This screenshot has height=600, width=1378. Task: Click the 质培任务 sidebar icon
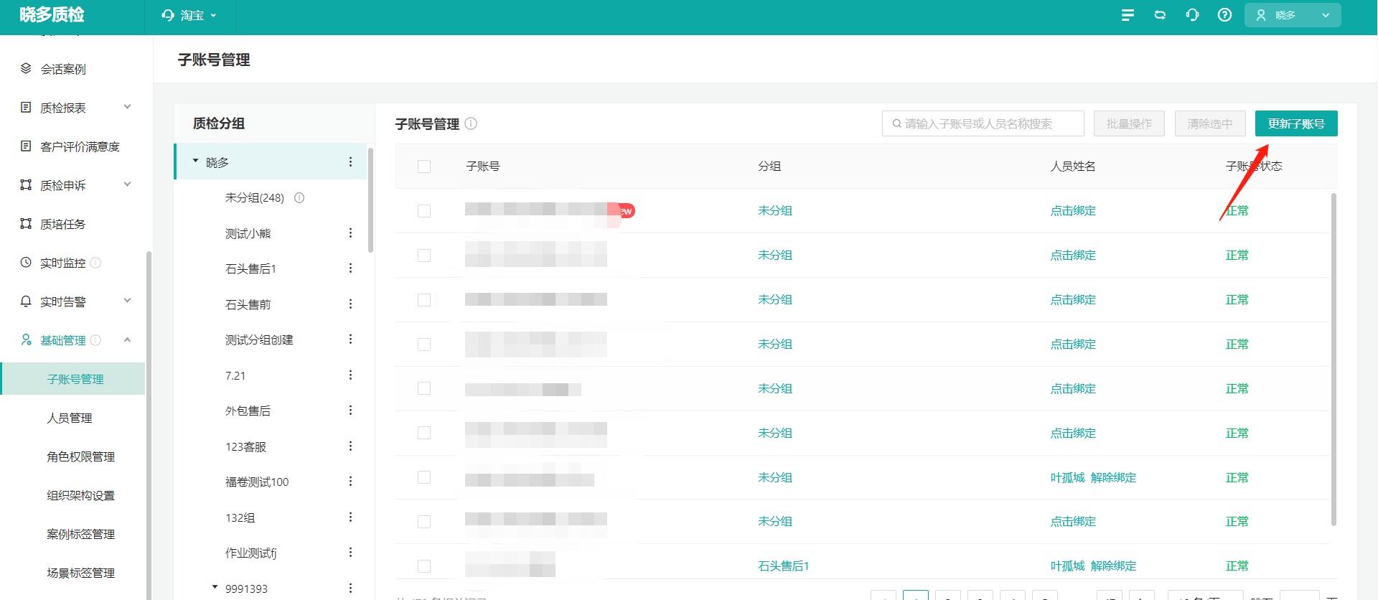[x=26, y=223]
